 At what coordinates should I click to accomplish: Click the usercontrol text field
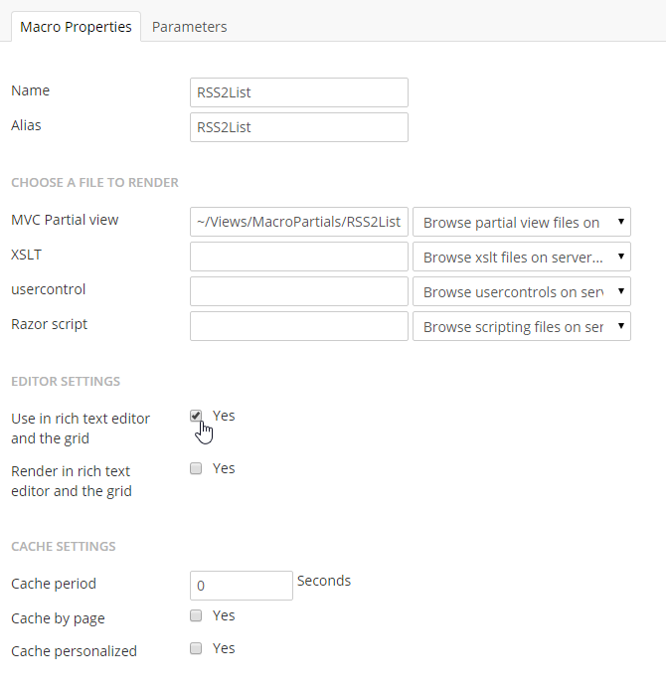(x=298, y=291)
